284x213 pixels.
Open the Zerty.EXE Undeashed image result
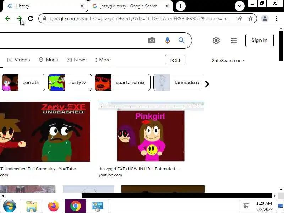tap(45, 131)
